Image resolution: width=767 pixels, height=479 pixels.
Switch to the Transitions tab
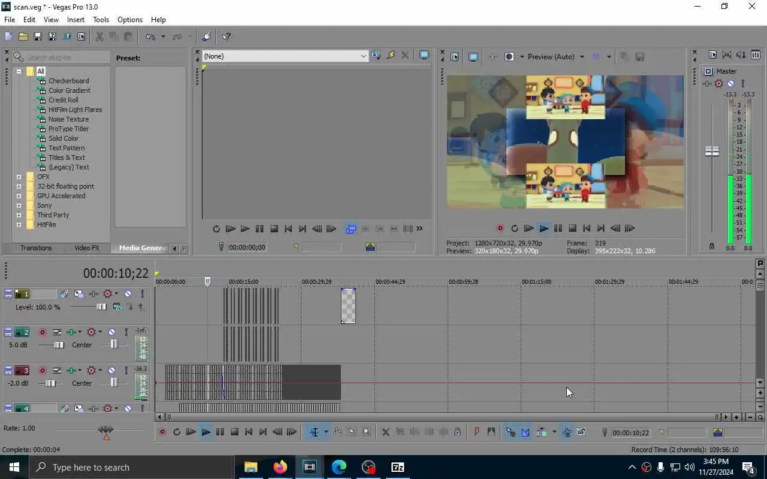36,248
